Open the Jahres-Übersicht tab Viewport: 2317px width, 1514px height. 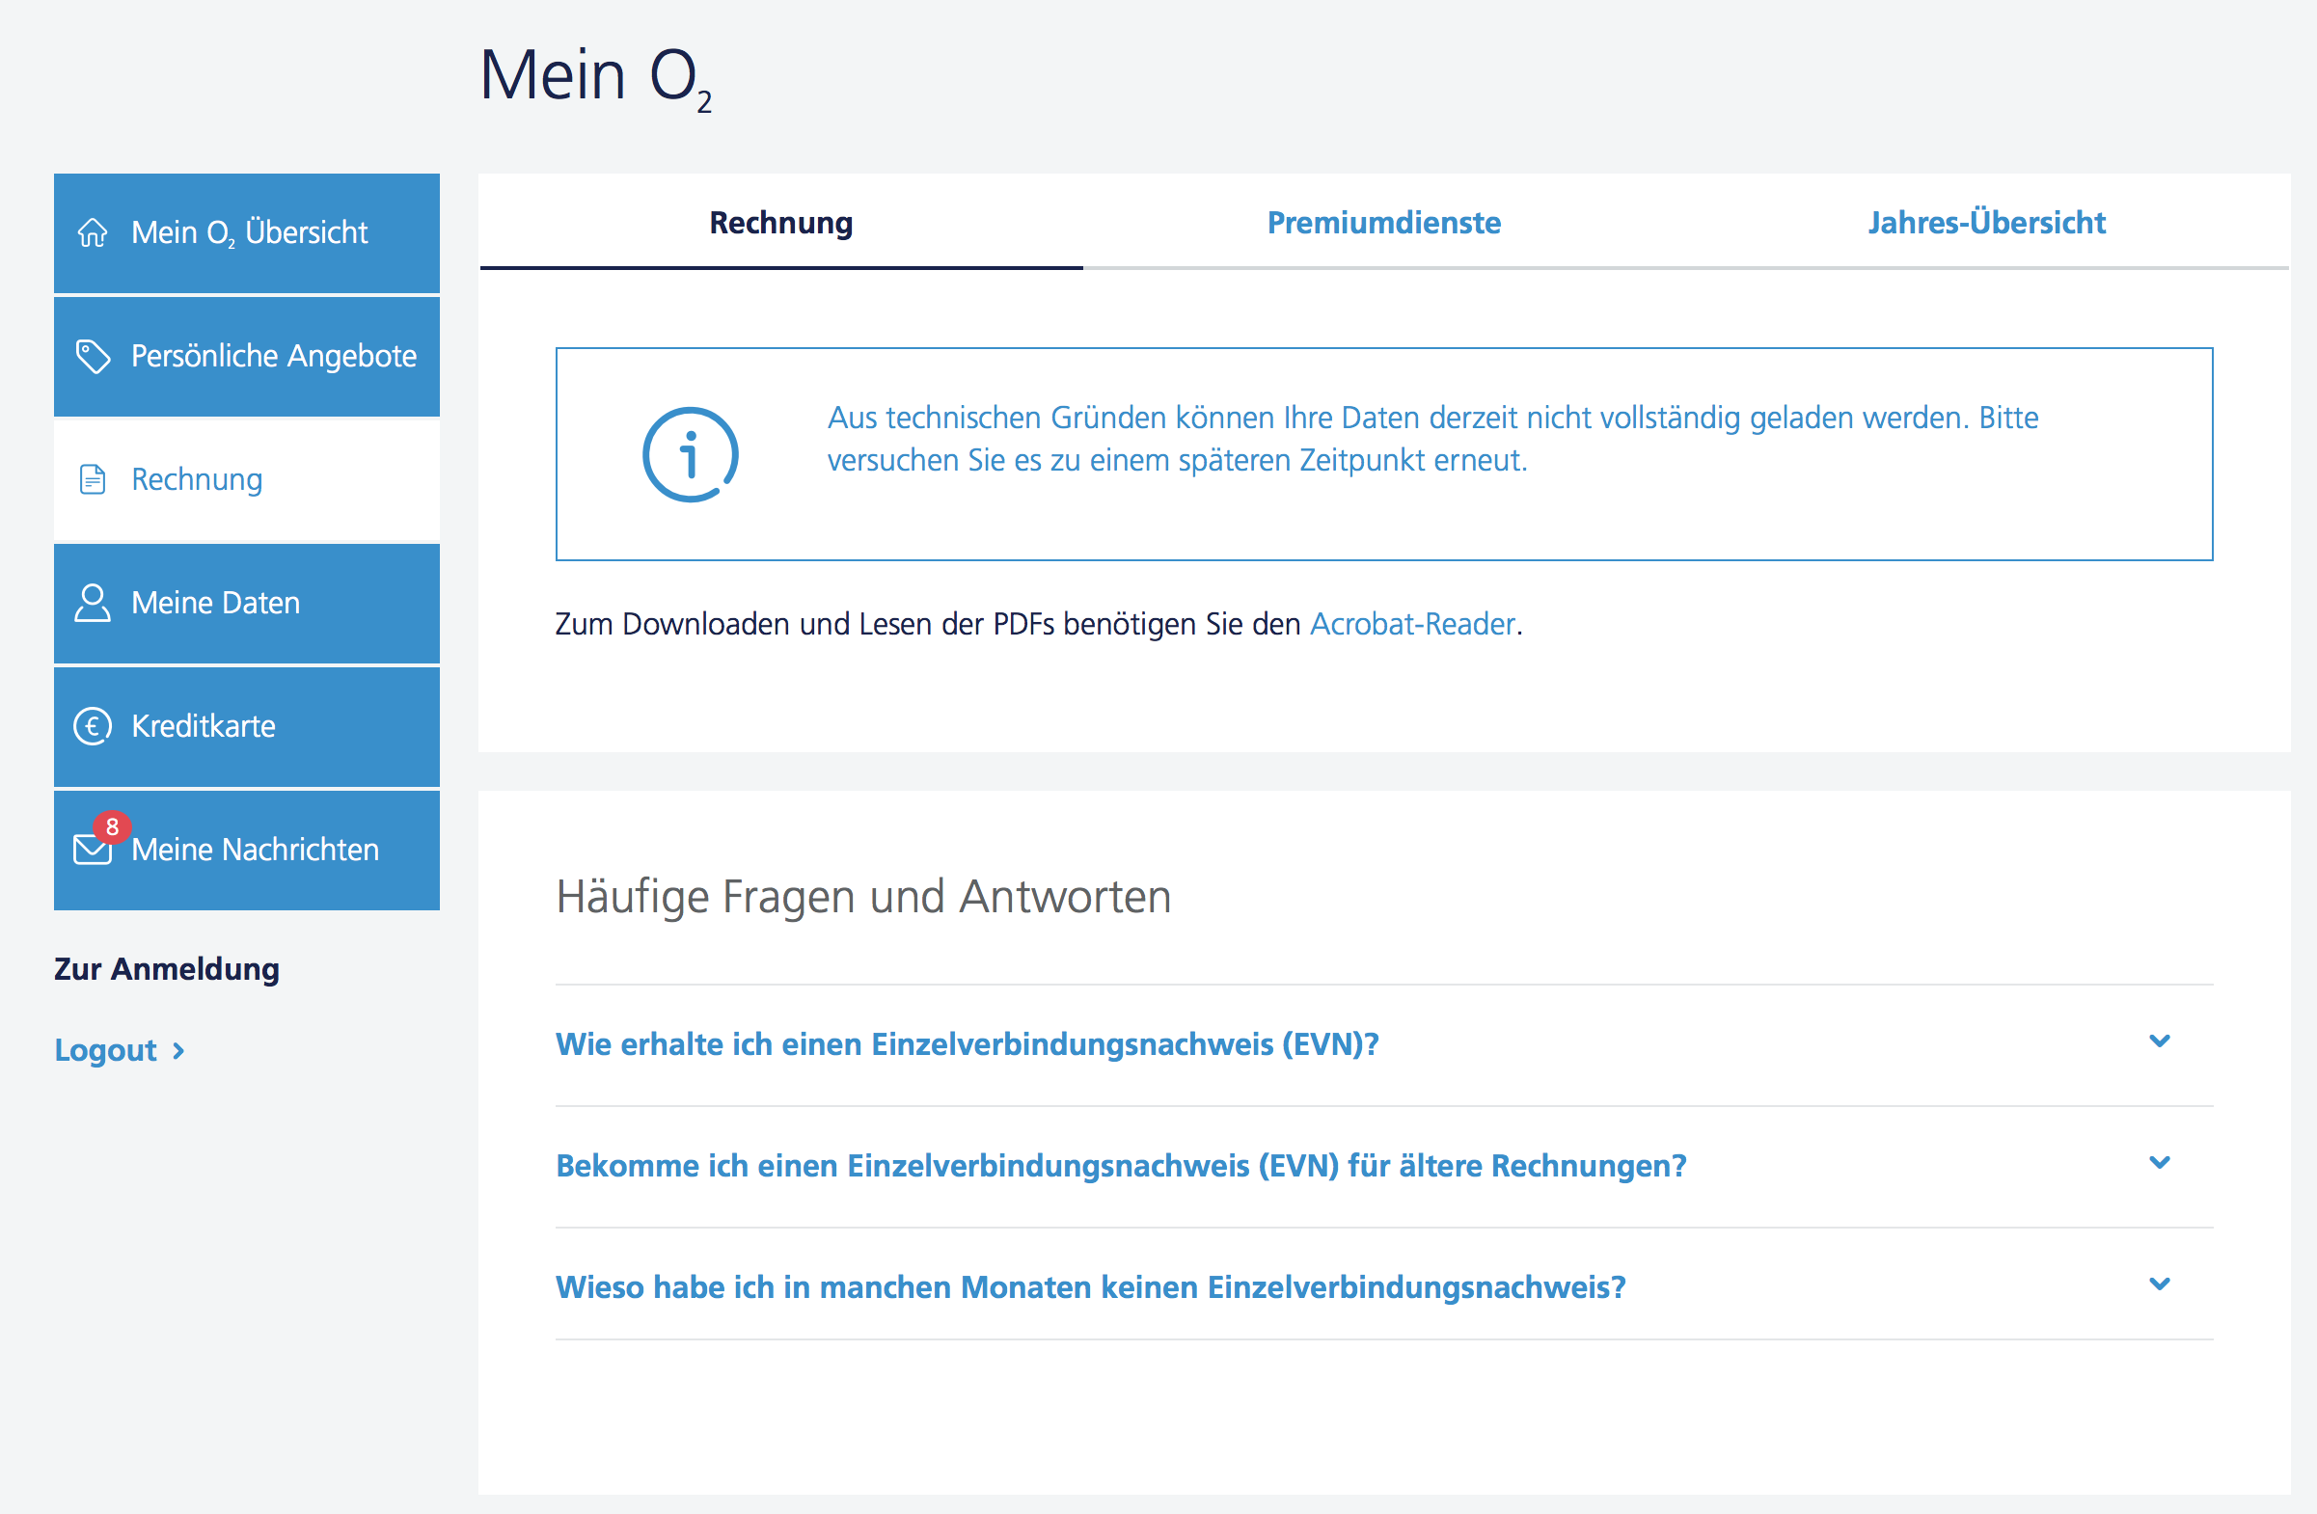coord(1986,223)
